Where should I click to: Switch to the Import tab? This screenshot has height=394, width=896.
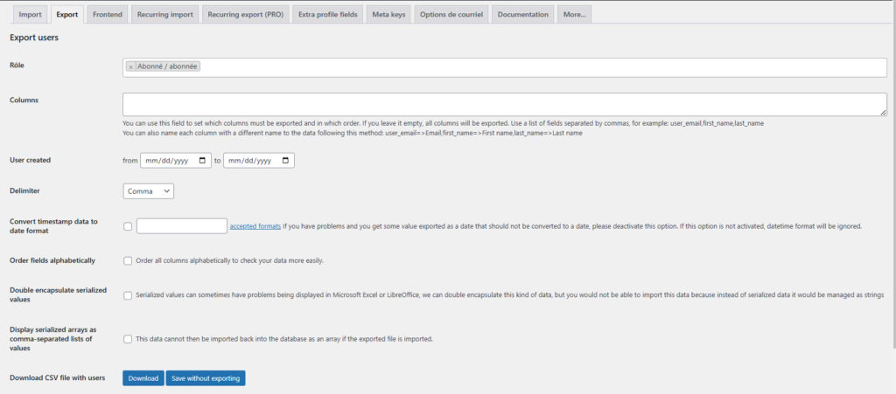coord(31,15)
